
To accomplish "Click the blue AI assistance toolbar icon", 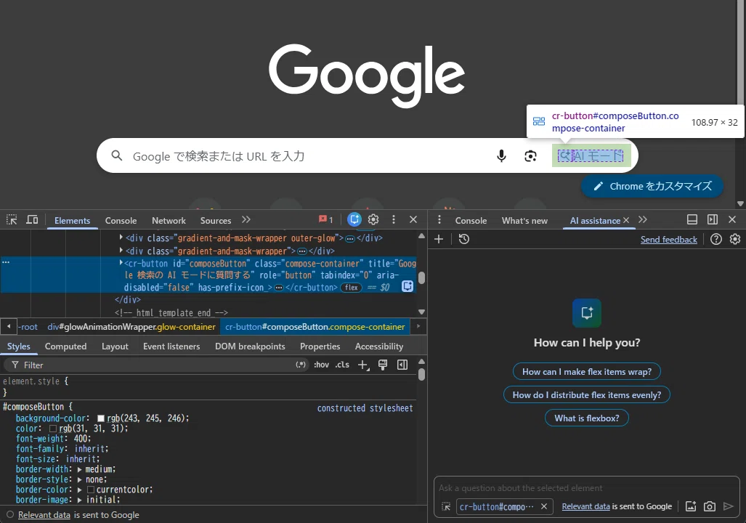I will click(x=354, y=219).
